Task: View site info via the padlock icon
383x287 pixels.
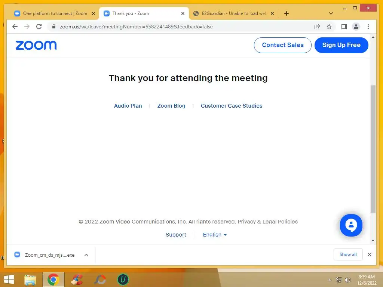Action: [54, 27]
